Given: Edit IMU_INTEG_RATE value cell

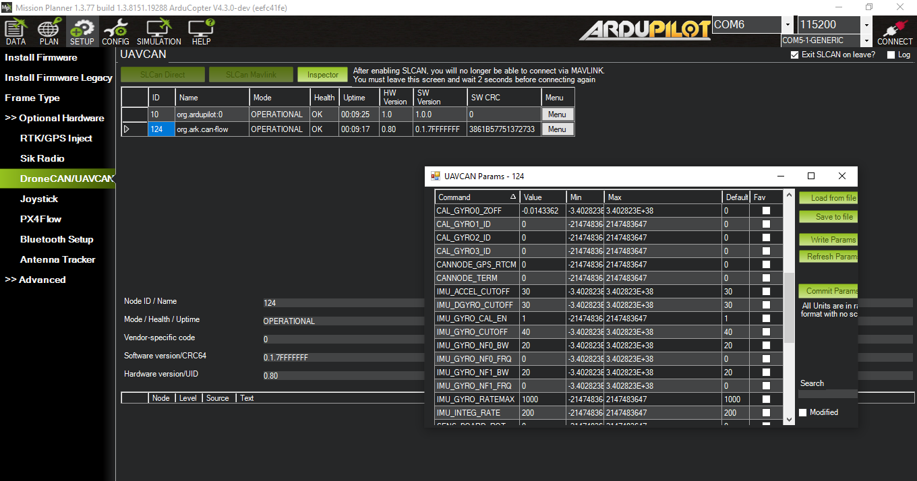Looking at the screenshot, I should pos(542,413).
